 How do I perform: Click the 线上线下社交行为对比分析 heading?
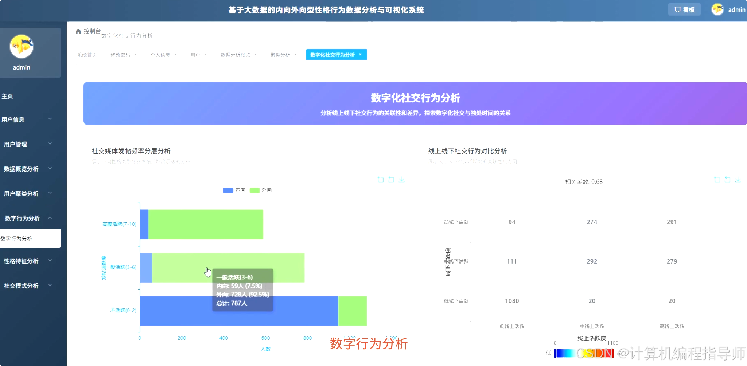pos(467,151)
